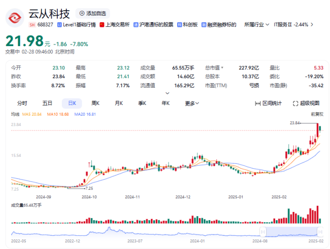
Task: Click 市盈(静) value -35.42
Action: 316,85
